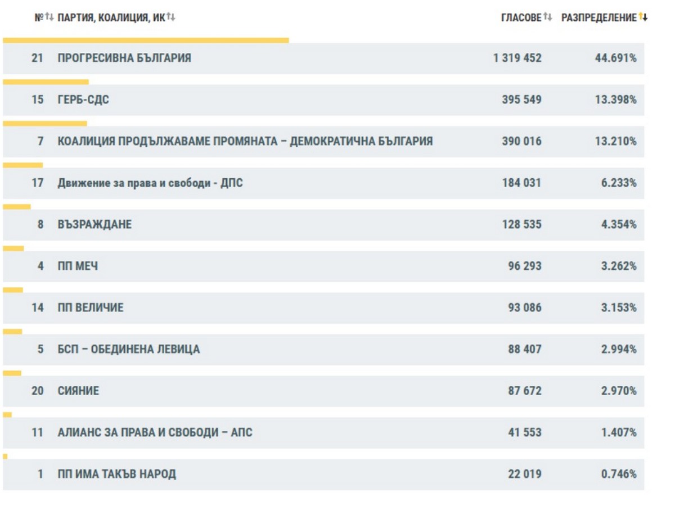Click ПАРТИЯ, КОАЛИЦИЯ, ИК header text
The width and height of the screenshot is (675, 506).
pos(111,18)
